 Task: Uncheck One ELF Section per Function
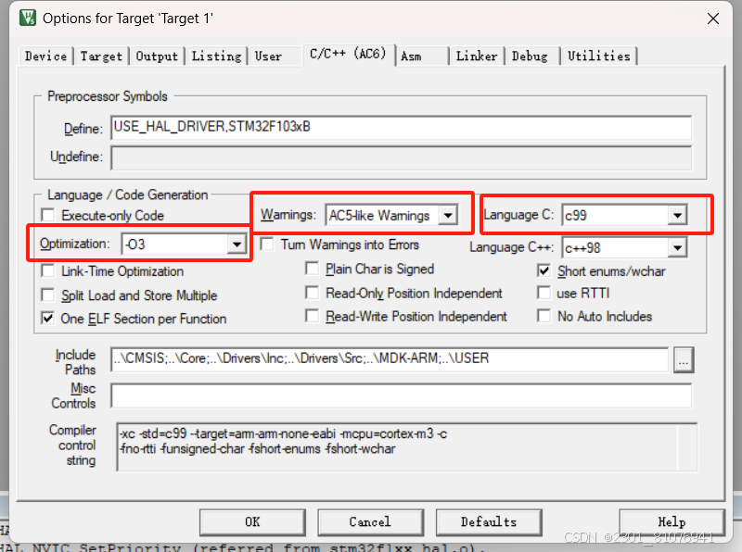pyautogui.click(x=48, y=318)
